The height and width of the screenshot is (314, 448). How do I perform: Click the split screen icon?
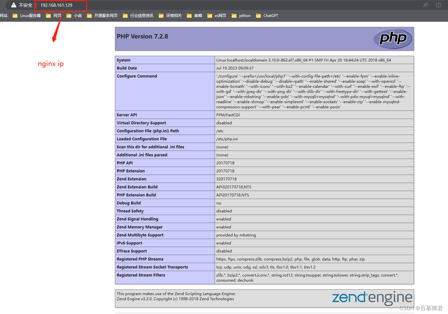click(x=438, y=5)
